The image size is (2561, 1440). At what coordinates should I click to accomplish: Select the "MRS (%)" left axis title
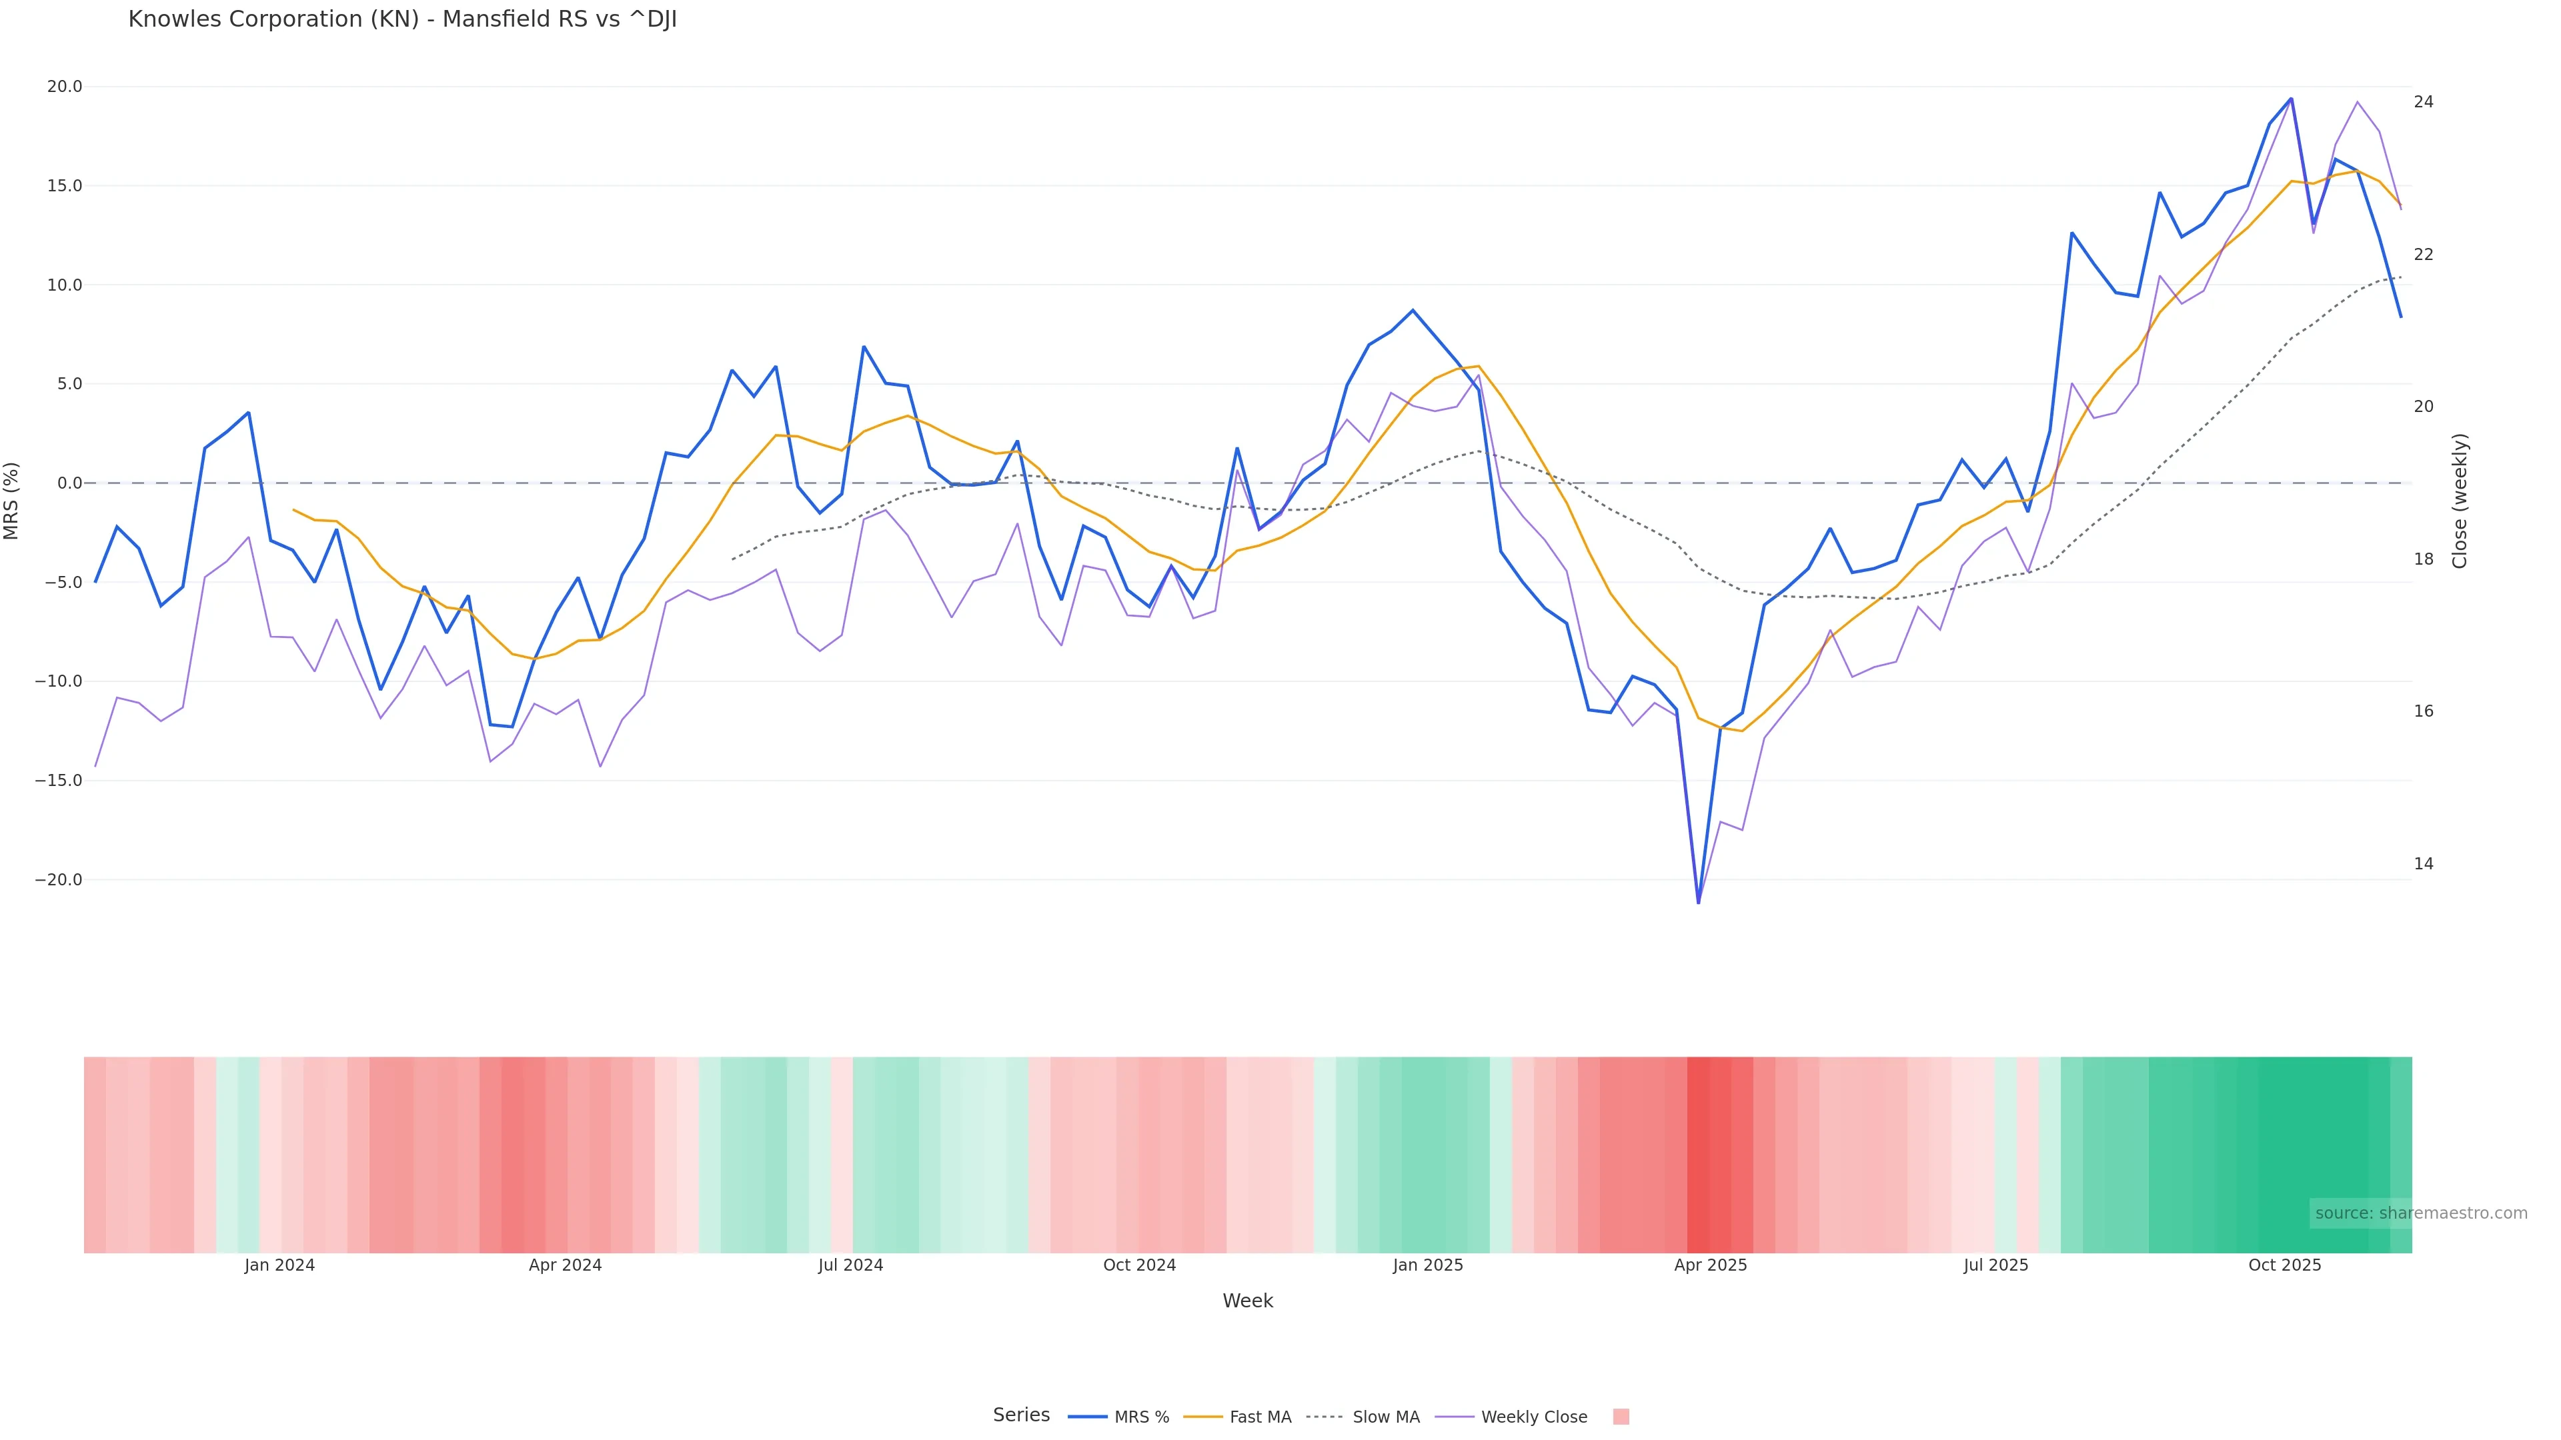[x=12, y=501]
